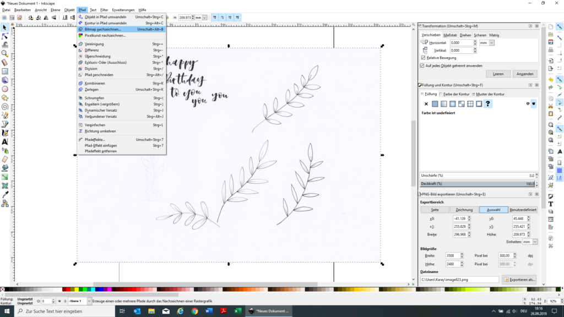
Task: Switch to the Drehen tab
Action: click(465, 35)
